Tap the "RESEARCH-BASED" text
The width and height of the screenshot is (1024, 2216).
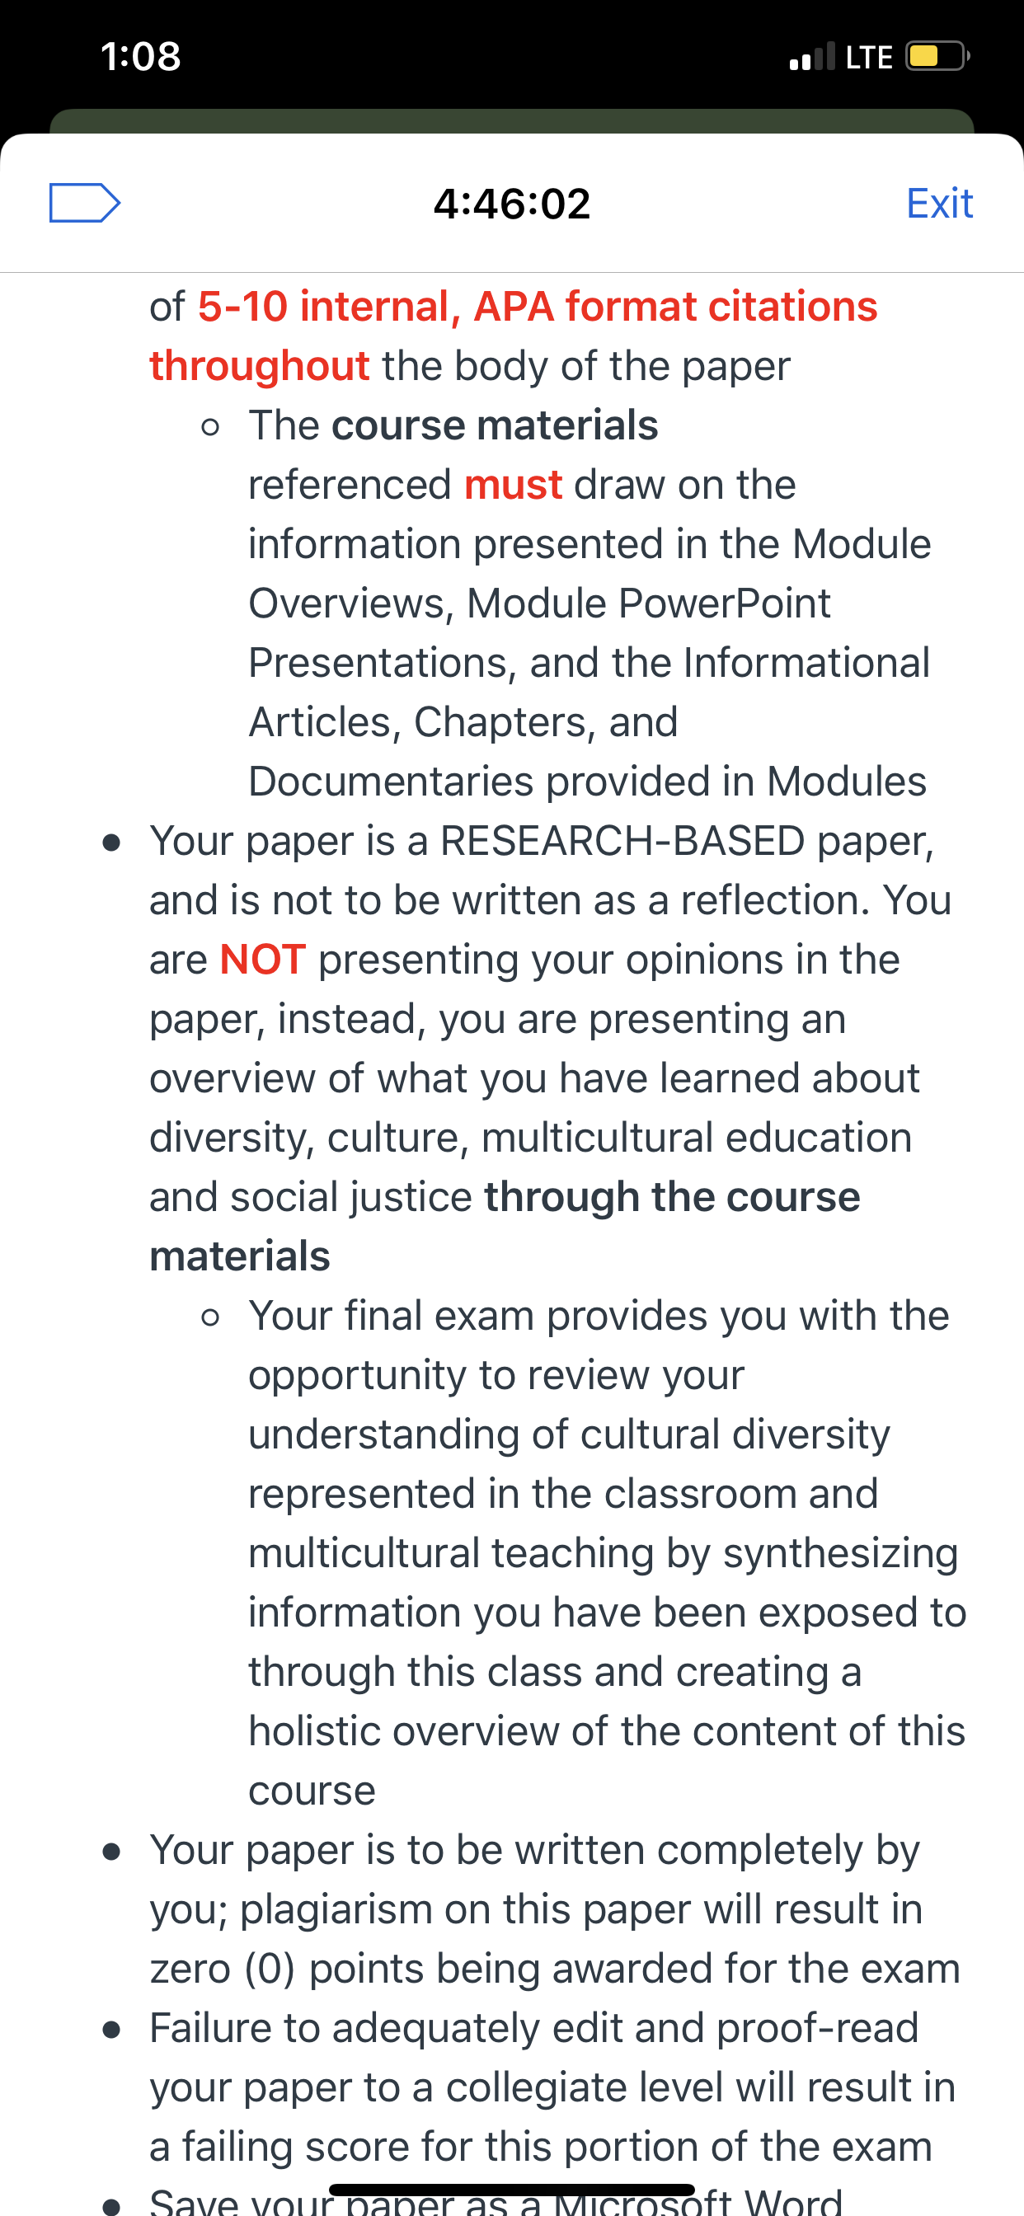(x=622, y=840)
